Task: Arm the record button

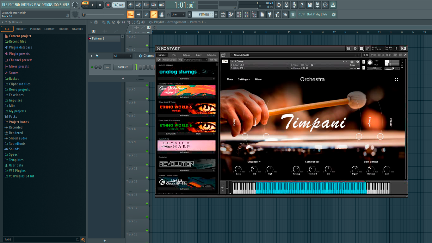Action: coord(108,5)
